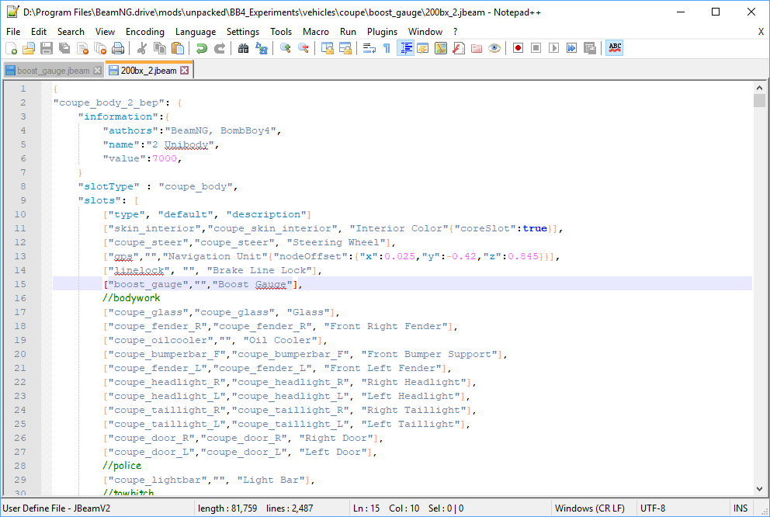Open the Replace dialog icon

(x=262, y=48)
